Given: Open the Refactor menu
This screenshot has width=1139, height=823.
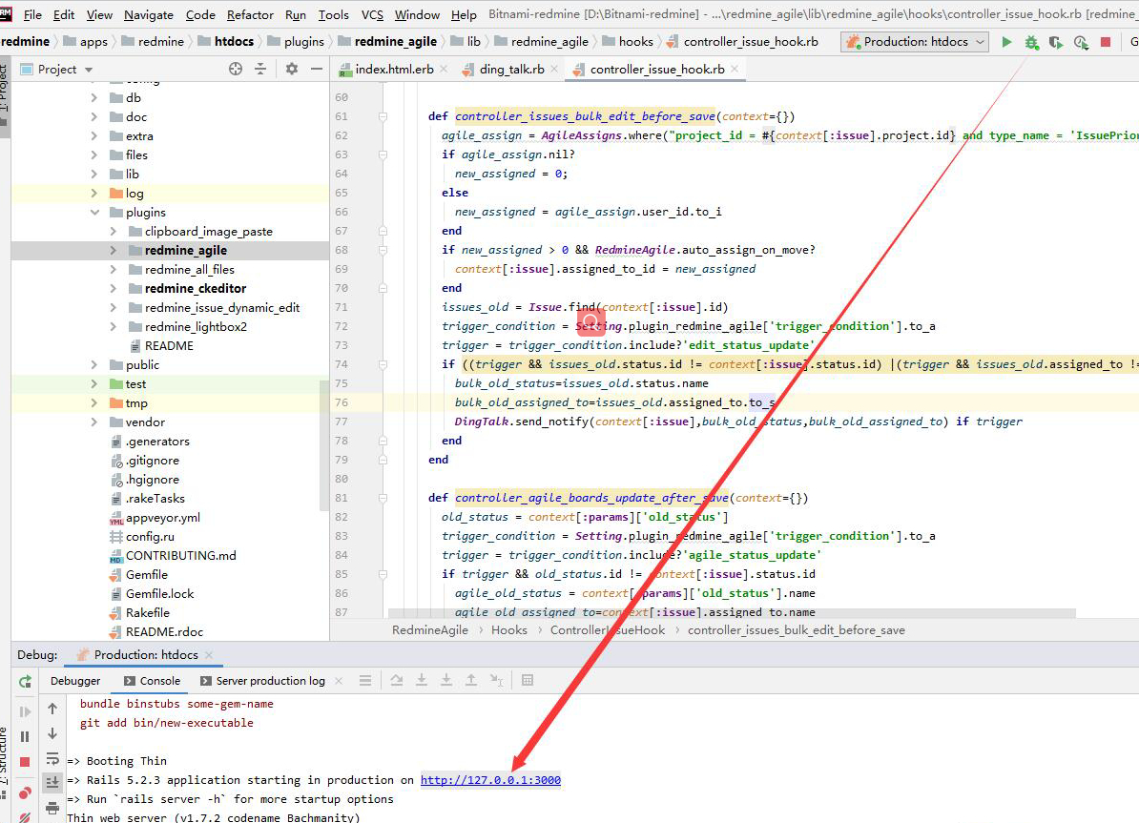Looking at the screenshot, I should click(x=250, y=15).
